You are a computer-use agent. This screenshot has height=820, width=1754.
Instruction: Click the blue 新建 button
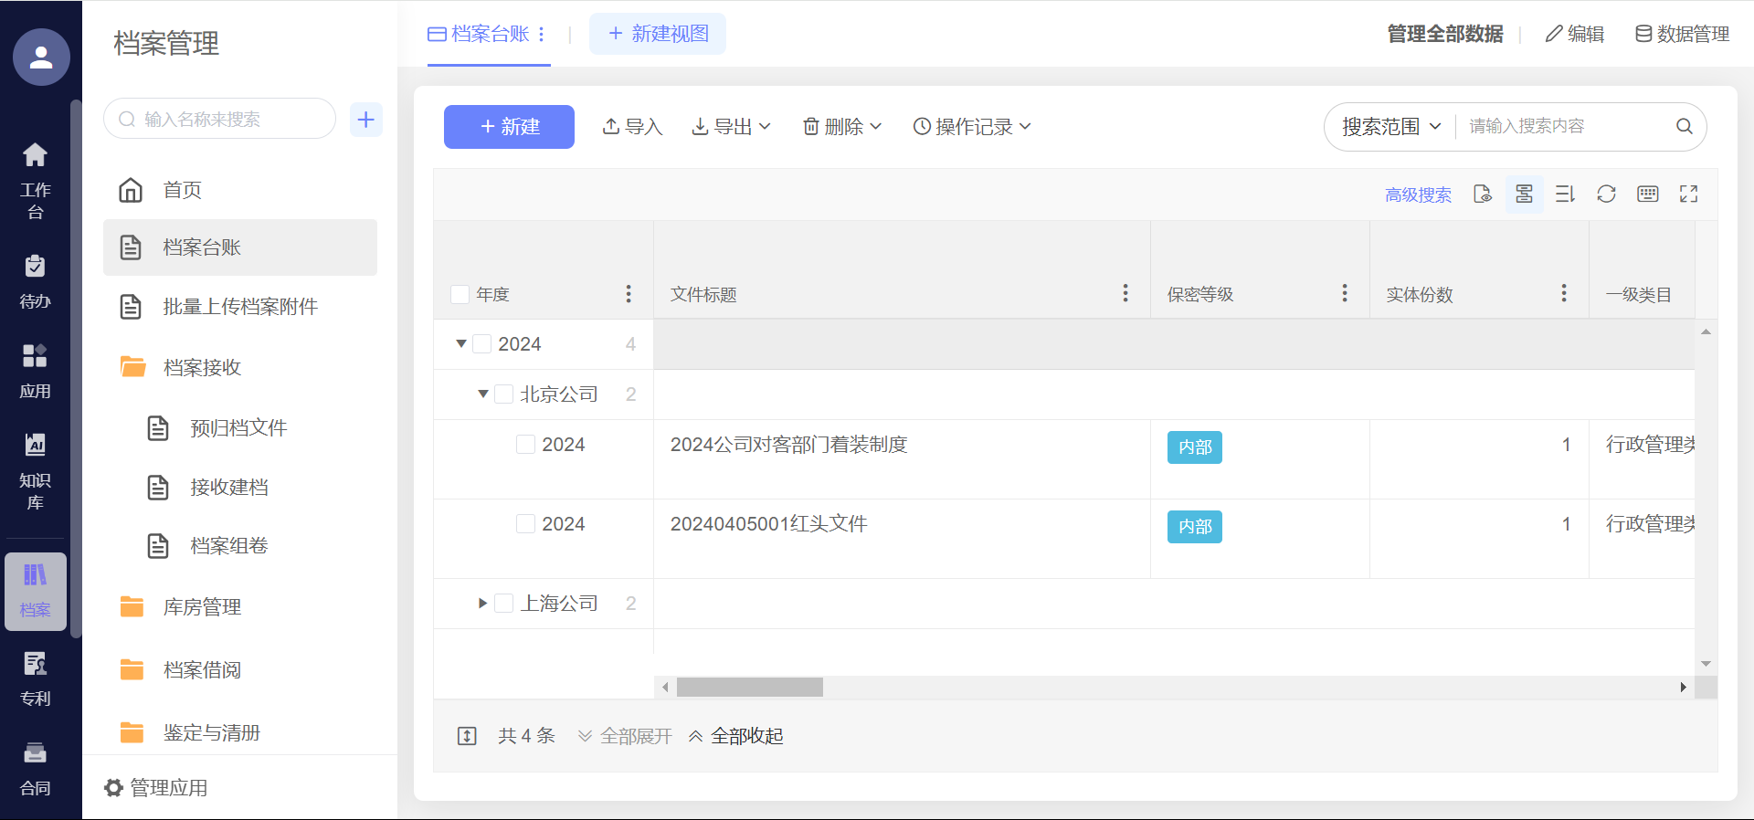[509, 126]
